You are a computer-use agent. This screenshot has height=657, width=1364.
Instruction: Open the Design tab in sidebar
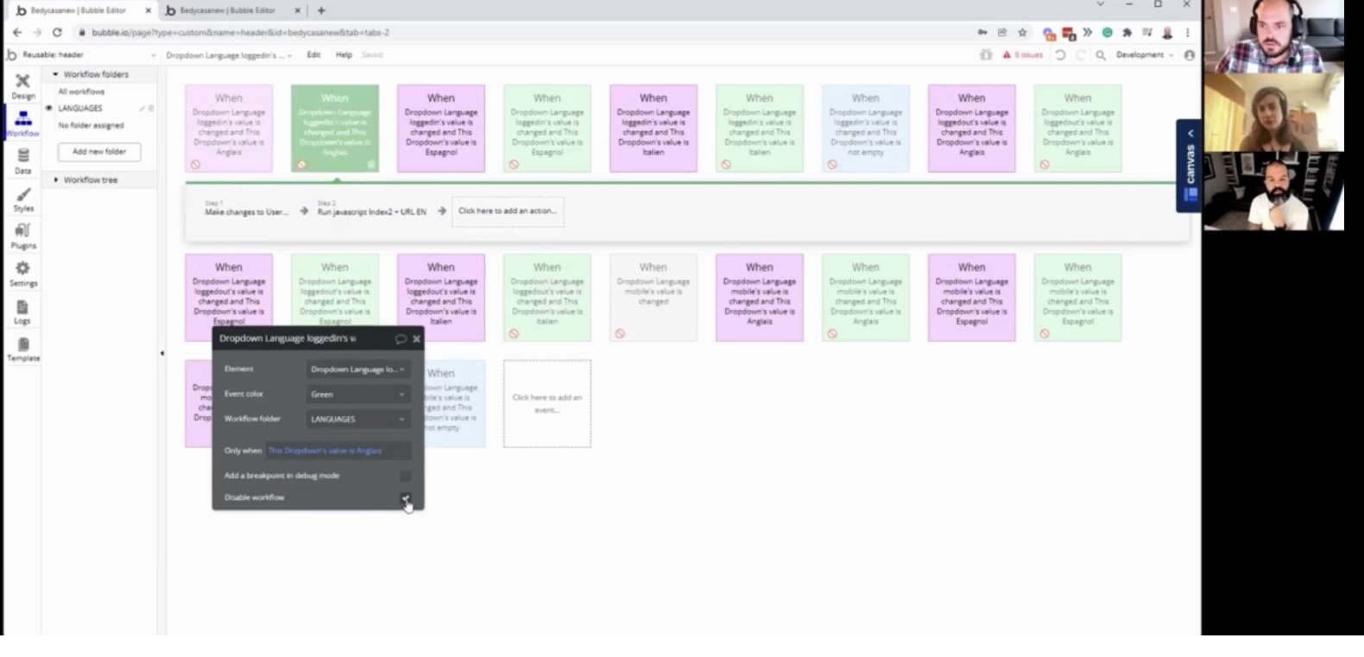pyautogui.click(x=23, y=85)
